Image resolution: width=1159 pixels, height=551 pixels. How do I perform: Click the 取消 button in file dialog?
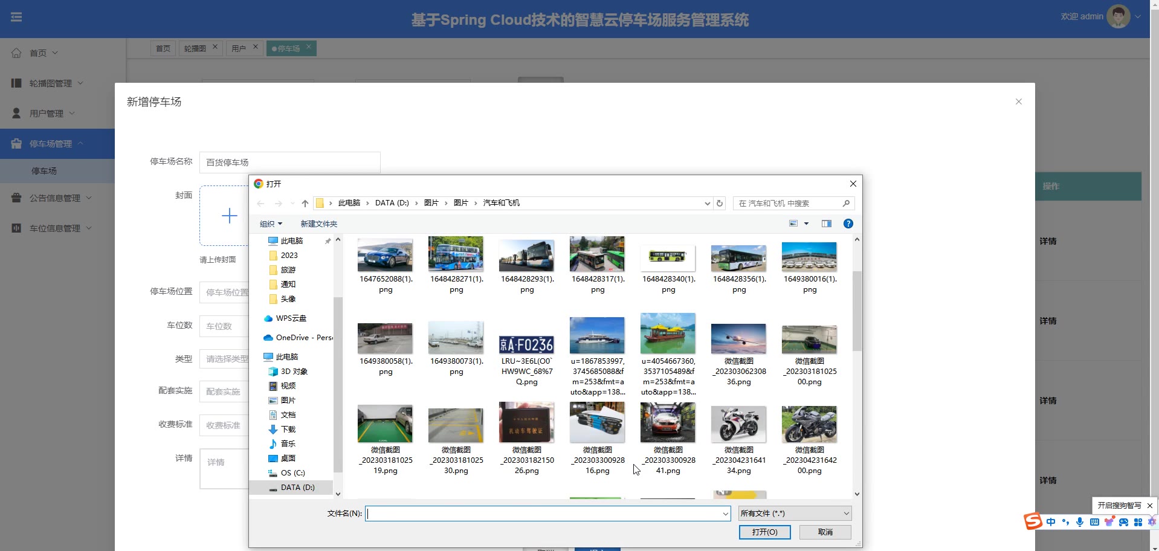coord(825,532)
